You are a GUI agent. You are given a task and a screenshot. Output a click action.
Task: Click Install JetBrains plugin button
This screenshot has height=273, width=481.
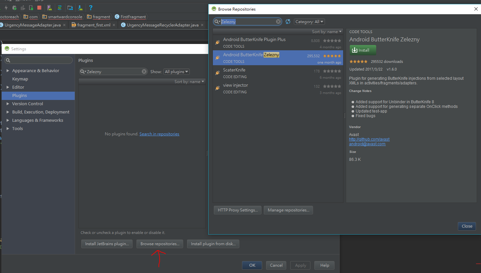click(107, 244)
